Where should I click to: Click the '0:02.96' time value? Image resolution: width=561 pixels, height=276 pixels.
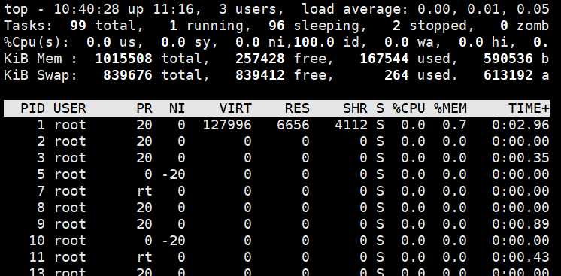[x=520, y=125]
